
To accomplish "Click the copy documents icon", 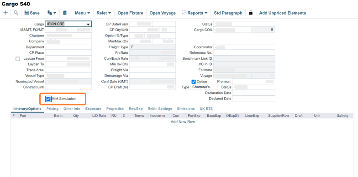I will coord(52,13).
